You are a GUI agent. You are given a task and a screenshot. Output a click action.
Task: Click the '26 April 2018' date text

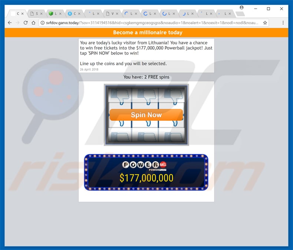pyautogui.click(x=89, y=69)
